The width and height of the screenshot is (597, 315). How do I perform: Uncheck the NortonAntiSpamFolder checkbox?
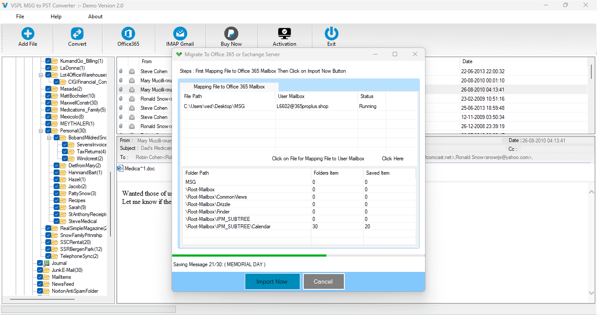click(x=40, y=291)
